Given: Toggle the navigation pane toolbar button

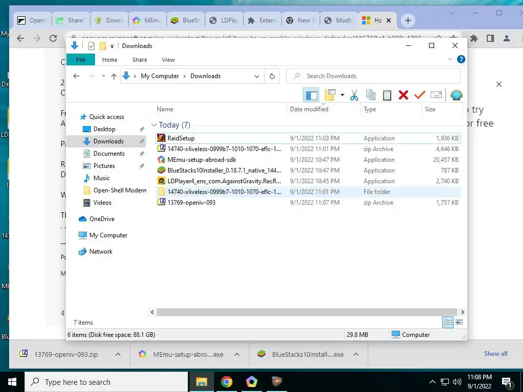Looking at the screenshot, I should [311, 95].
